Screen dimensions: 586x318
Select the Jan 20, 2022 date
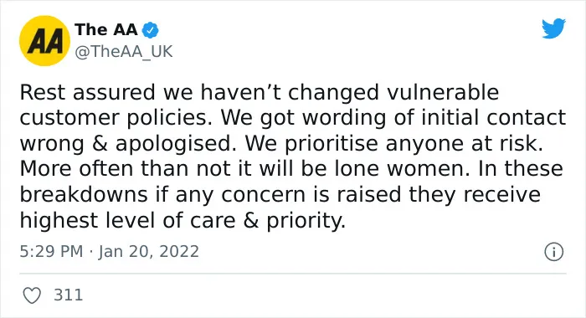pos(149,252)
